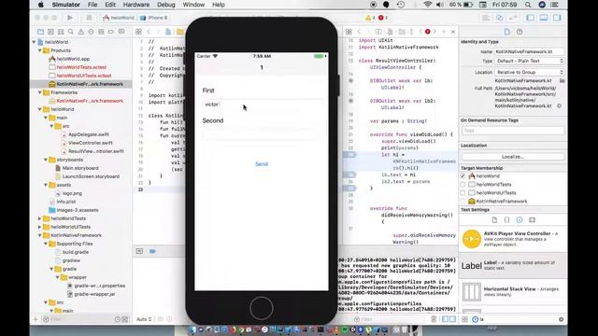598x336 pixels.
Task: Show the Object library tab
Action: click(520, 220)
